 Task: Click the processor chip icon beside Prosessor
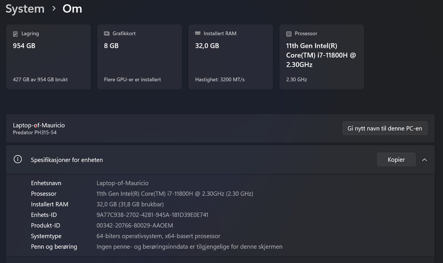[x=289, y=34]
